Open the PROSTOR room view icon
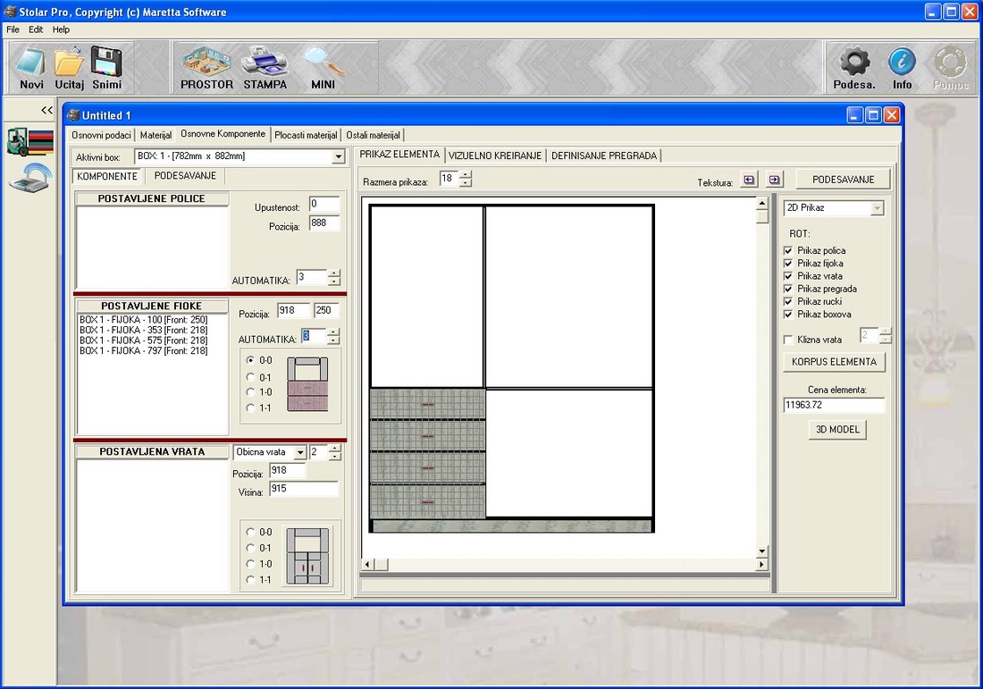Screen dimensions: 983x689 (206, 63)
